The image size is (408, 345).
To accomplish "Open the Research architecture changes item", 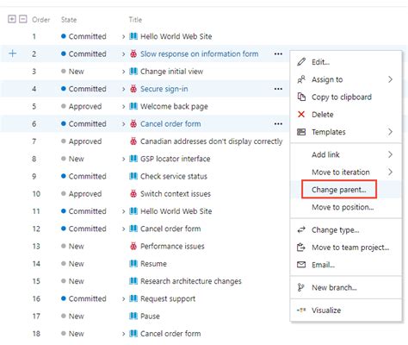I will 191,281.
